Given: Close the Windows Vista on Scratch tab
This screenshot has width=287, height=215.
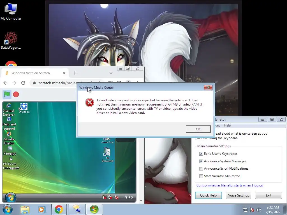Looking at the screenshot, I should click(x=64, y=73).
